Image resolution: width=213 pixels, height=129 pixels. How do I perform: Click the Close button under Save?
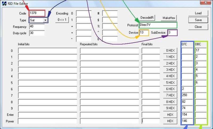[x=198, y=27]
